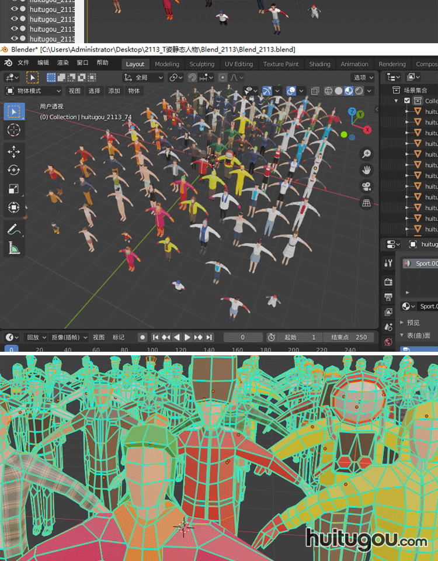438x561 pixels.
Task: Click the 选项 options button
Action: pos(363,78)
